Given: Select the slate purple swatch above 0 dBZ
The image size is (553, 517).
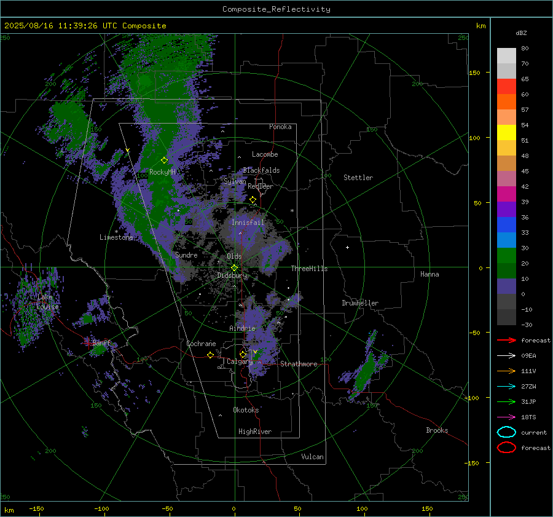Looking at the screenshot, I should tap(506, 286).
